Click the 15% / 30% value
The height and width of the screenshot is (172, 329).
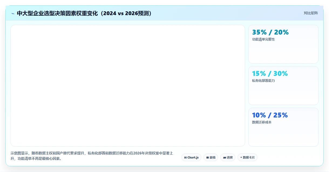270,74
